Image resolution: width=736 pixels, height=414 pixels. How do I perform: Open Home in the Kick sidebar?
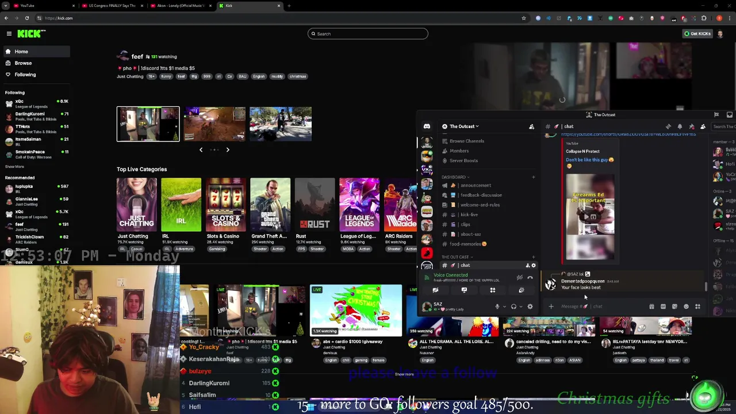[36, 52]
